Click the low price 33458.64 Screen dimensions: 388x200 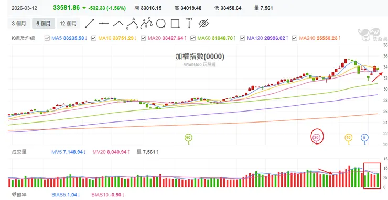pyautogui.click(x=231, y=8)
